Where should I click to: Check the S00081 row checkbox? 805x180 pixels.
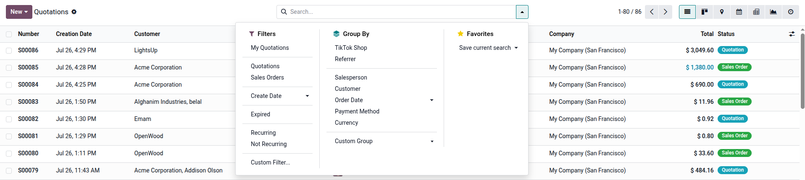coord(9,136)
